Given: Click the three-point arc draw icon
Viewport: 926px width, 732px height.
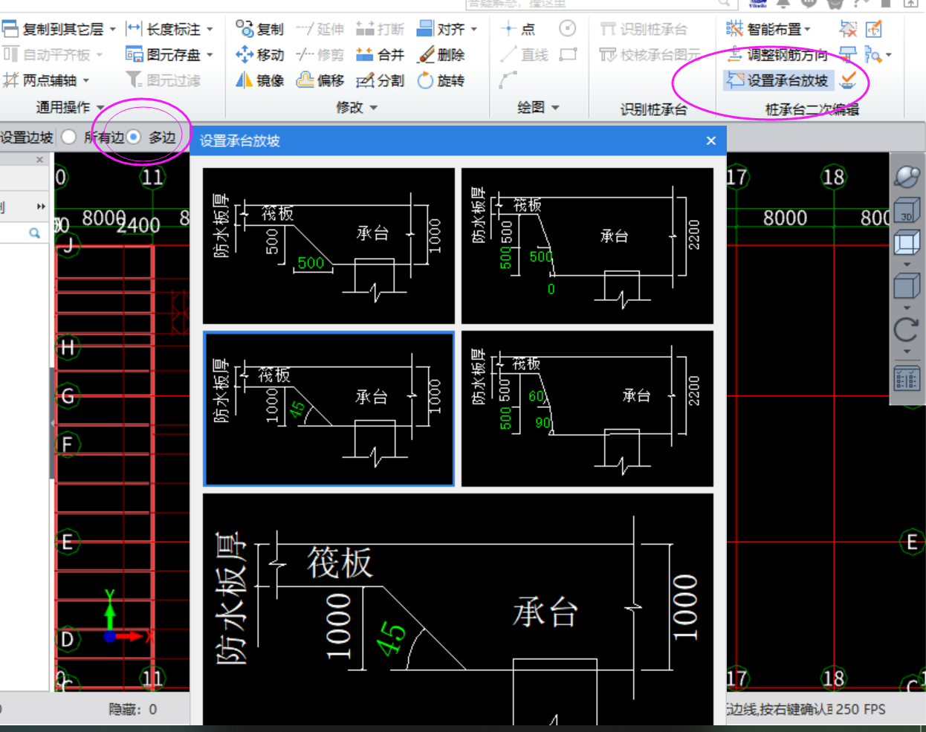Looking at the screenshot, I should click(508, 80).
